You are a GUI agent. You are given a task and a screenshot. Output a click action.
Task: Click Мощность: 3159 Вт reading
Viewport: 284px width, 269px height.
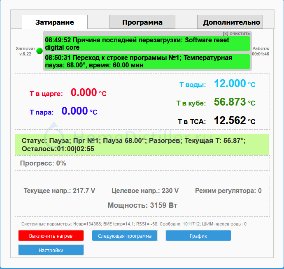pyautogui.click(x=142, y=205)
